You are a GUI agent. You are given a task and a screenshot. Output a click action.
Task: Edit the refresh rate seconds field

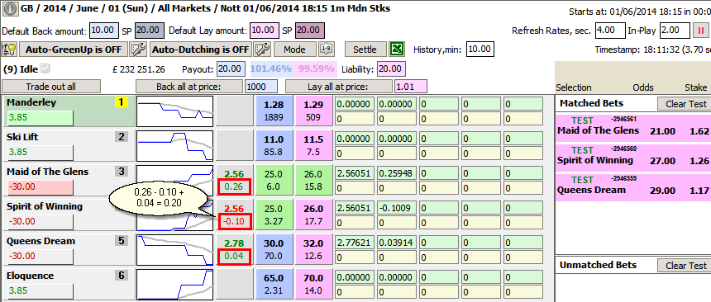pyautogui.click(x=610, y=31)
